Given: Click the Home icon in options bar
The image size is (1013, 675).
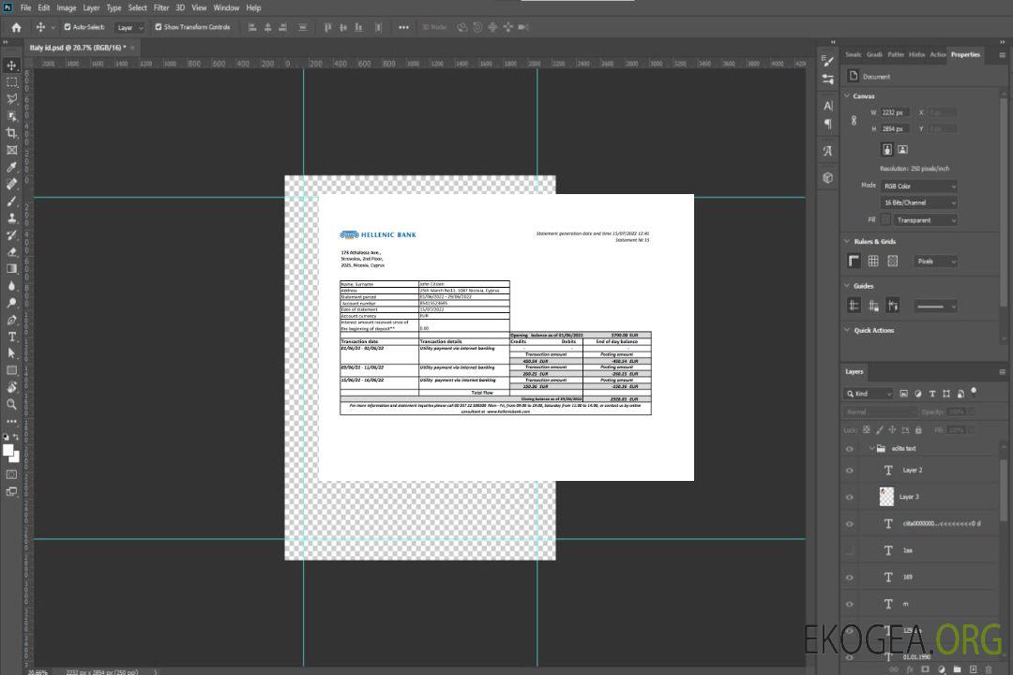Looking at the screenshot, I should tap(16, 27).
